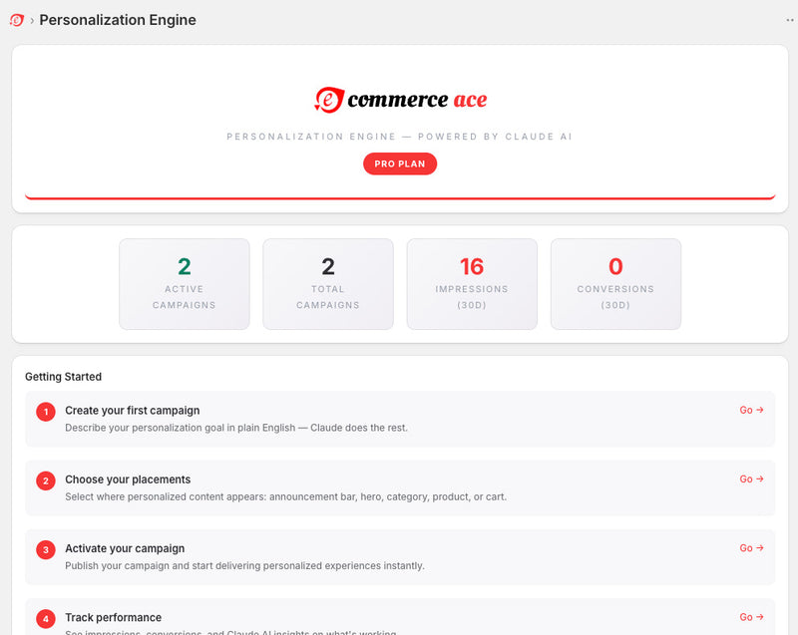798x635 pixels.
Task: Open the Conversions (30D) stat card
Action: pyautogui.click(x=615, y=284)
